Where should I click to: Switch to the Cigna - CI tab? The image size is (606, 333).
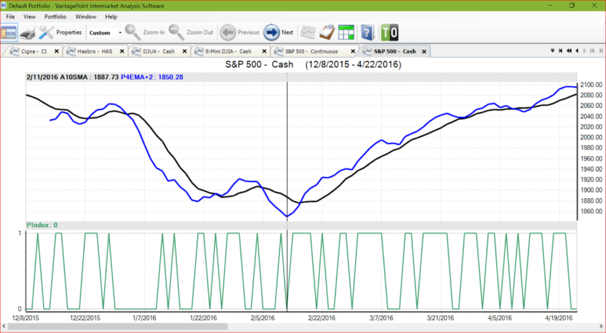[31, 51]
